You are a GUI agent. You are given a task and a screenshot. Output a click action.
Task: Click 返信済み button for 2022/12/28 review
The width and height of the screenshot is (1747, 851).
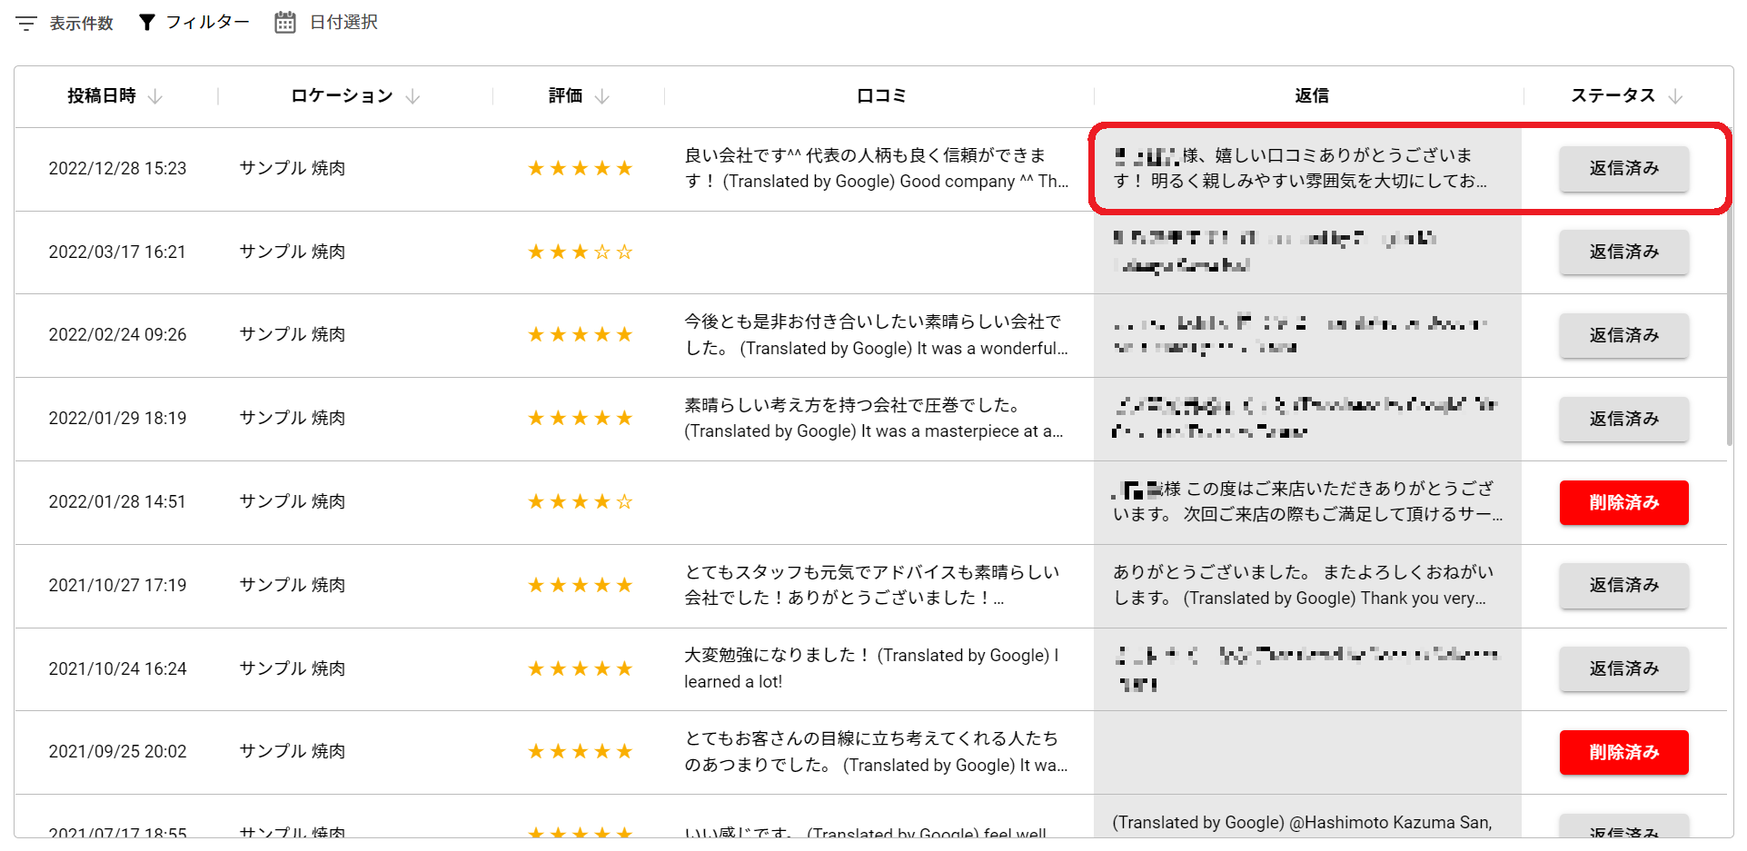point(1623,169)
